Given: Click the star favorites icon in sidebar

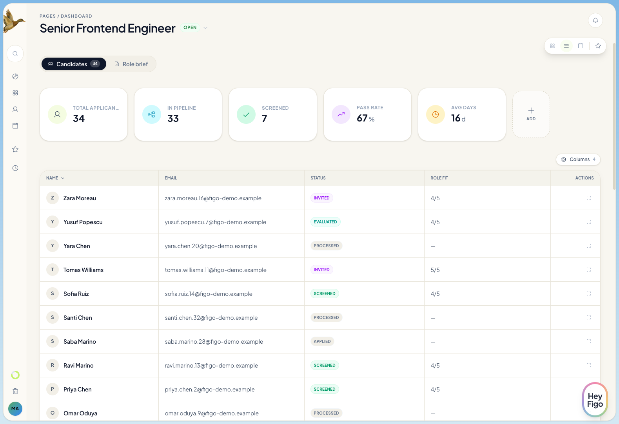Looking at the screenshot, I should tap(15, 149).
